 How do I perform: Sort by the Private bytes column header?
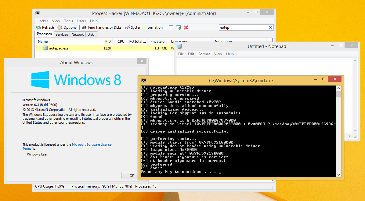(x=158, y=42)
